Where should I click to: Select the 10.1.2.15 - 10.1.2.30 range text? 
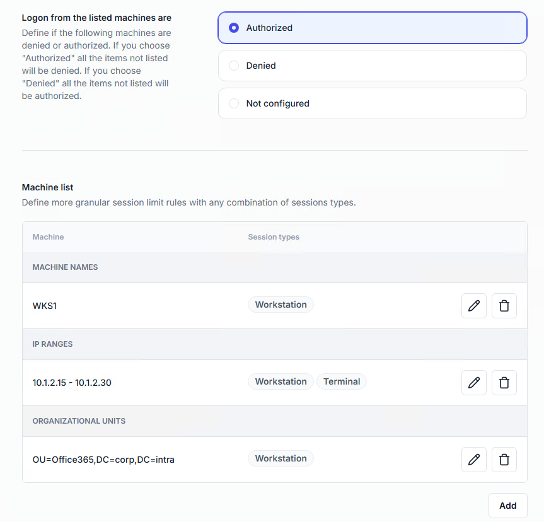(72, 383)
